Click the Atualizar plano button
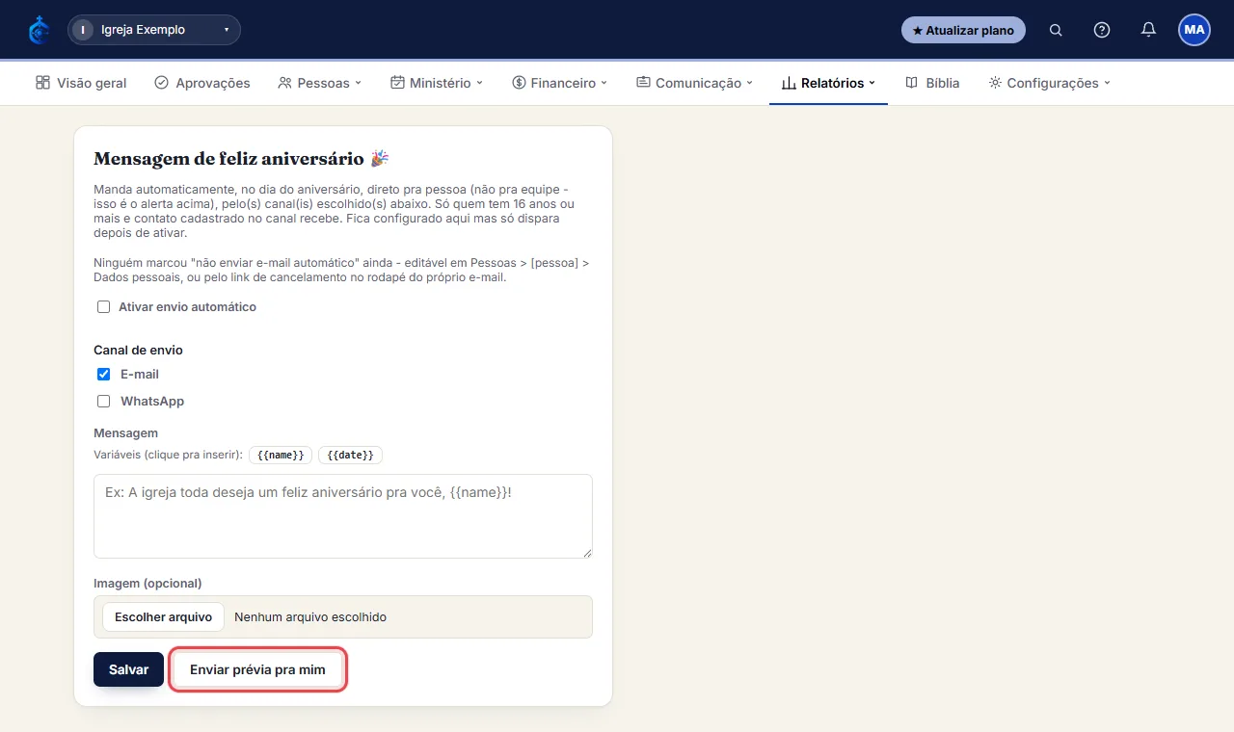1234x732 pixels. point(963,30)
